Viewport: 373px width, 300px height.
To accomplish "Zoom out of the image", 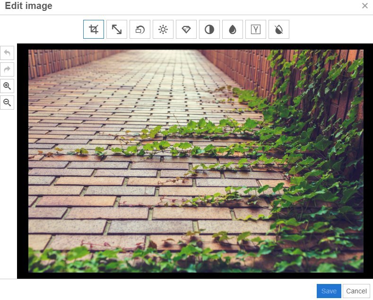I will coord(7,103).
